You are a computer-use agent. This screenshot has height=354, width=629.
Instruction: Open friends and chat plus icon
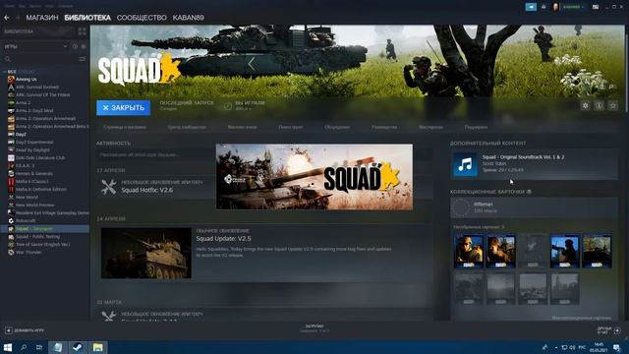(617, 330)
